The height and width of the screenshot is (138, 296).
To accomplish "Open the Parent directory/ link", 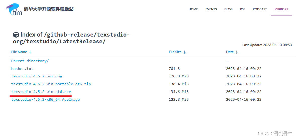I will [30, 61].
